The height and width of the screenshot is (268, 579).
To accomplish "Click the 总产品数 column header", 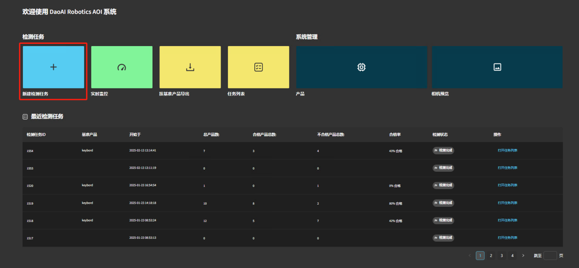I will click(211, 135).
